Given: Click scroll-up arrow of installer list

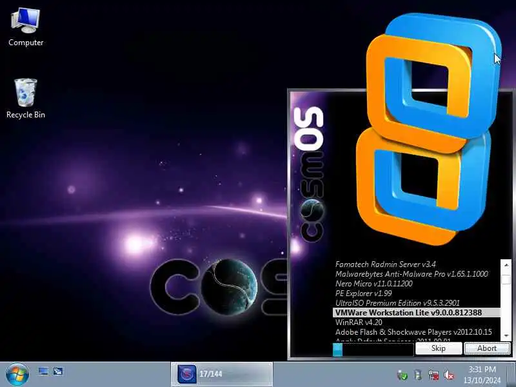Looking at the screenshot, I should tap(506, 264).
